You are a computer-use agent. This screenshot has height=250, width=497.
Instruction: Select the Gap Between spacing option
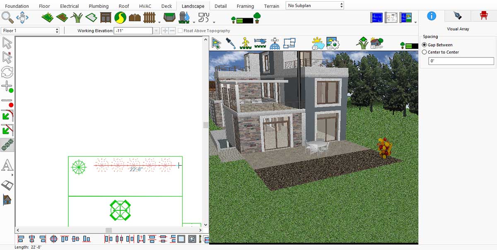click(424, 45)
